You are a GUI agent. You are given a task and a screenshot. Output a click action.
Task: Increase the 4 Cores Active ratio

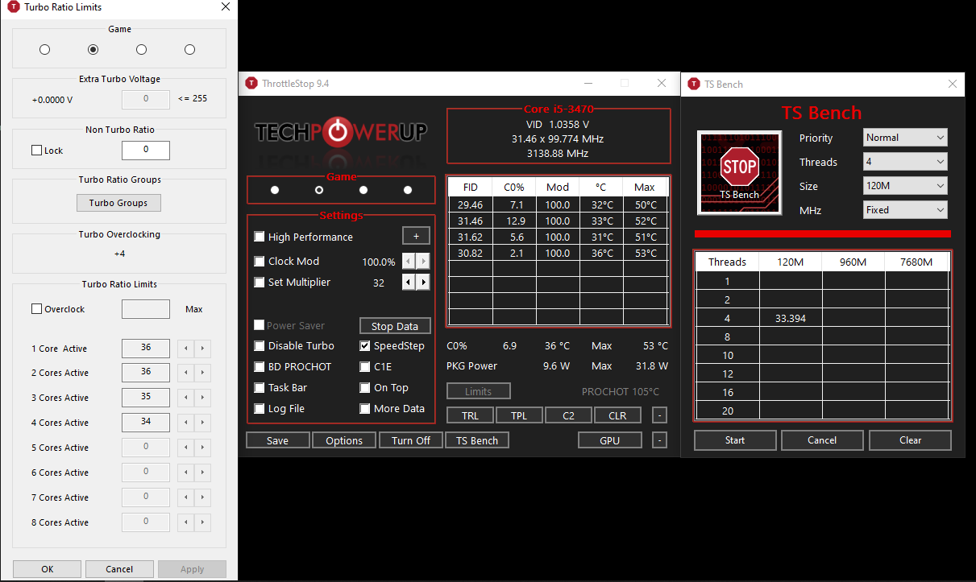(x=203, y=423)
